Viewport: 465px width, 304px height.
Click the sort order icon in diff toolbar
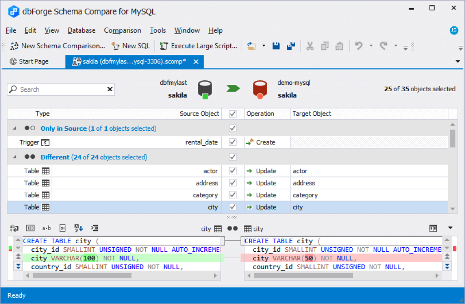tap(79, 228)
